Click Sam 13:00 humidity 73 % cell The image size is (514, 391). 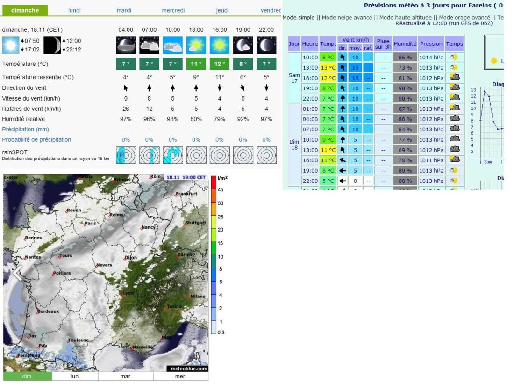tap(405, 67)
